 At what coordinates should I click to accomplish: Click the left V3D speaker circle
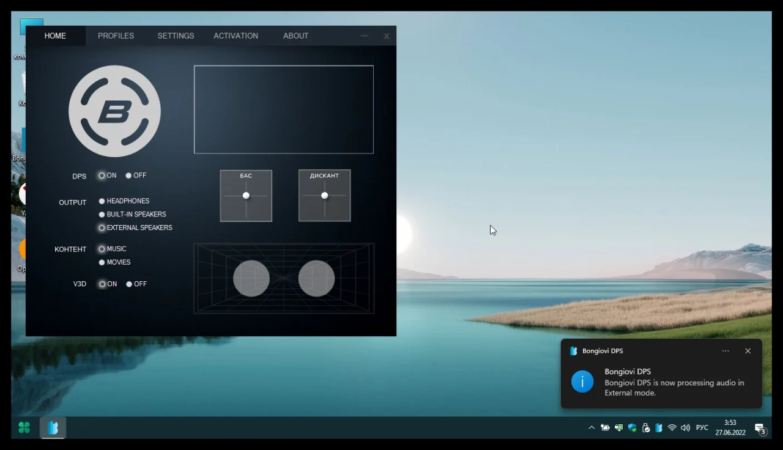[251, 278]
